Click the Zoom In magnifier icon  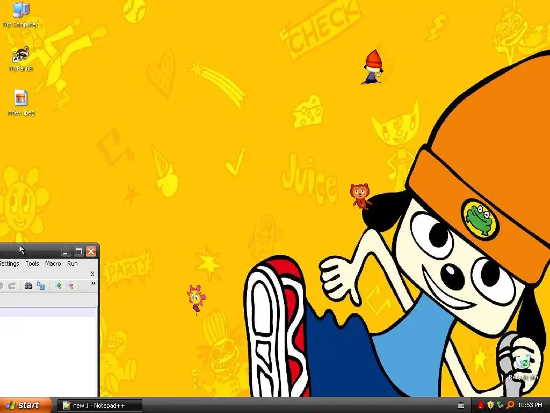click(x=57, y=286)
